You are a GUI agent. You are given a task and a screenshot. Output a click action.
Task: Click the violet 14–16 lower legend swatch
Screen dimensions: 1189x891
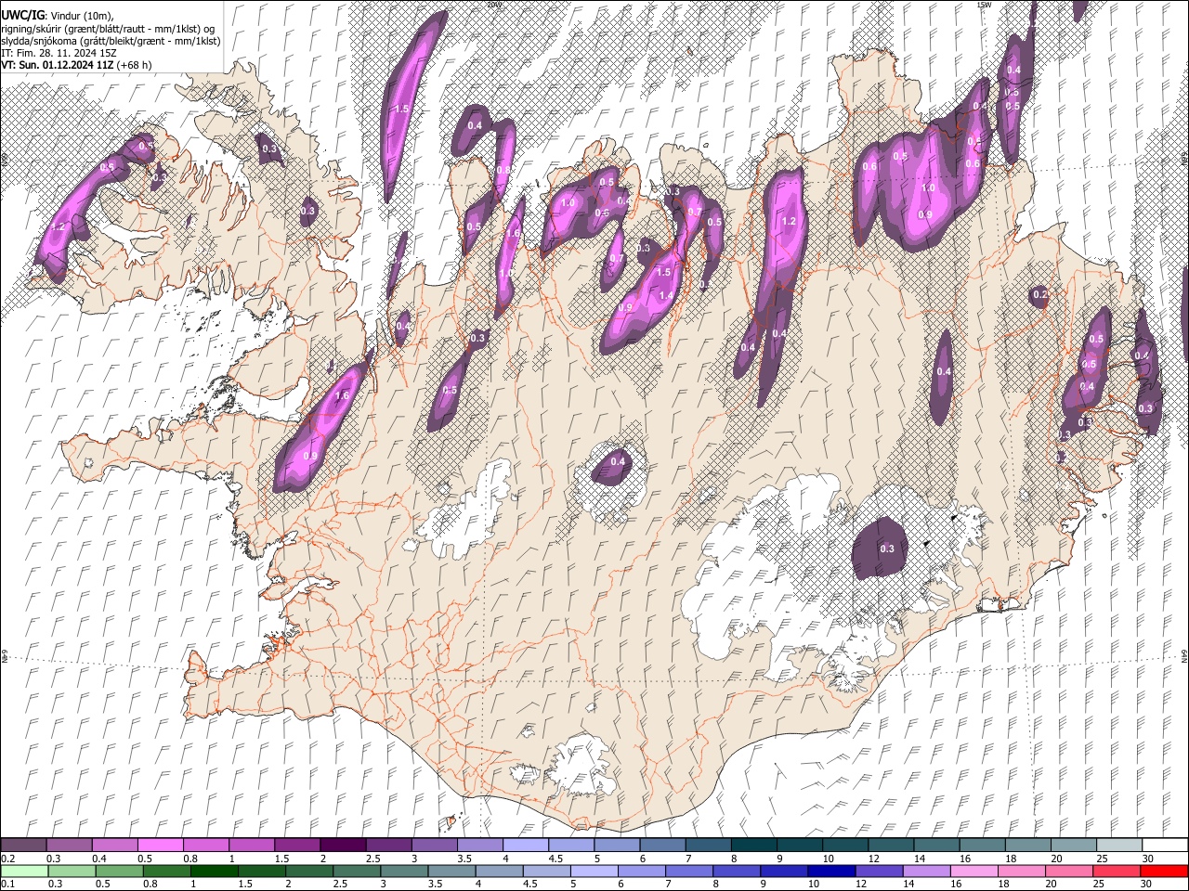click(x=927, y=872)
